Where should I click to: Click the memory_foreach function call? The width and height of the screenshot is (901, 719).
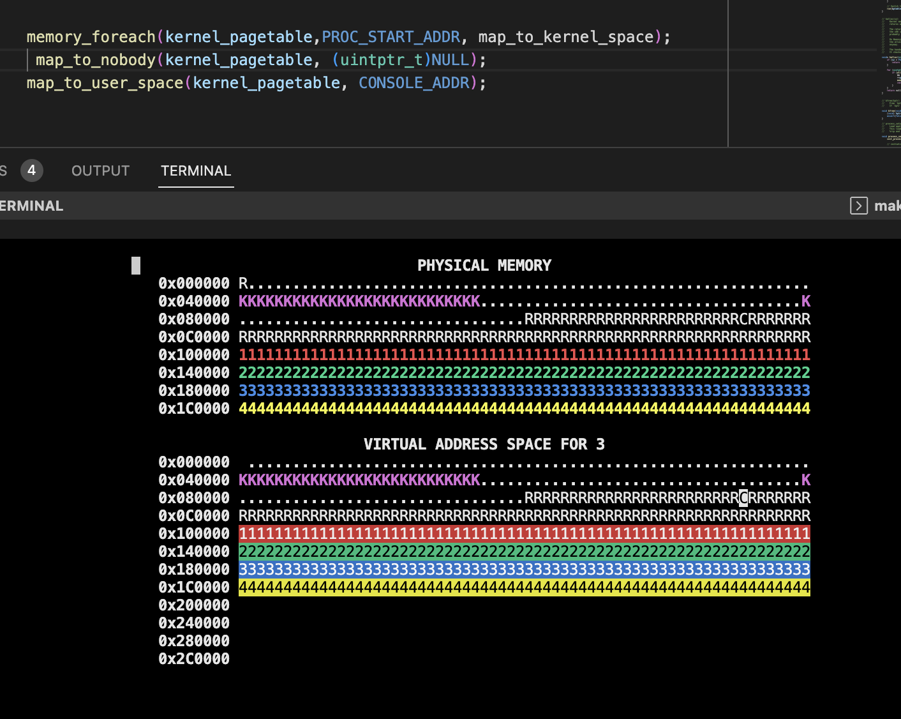click(x=91, y=37)
